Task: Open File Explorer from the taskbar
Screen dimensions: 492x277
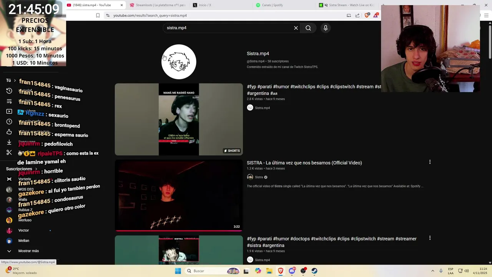Action: coord(269,271)
